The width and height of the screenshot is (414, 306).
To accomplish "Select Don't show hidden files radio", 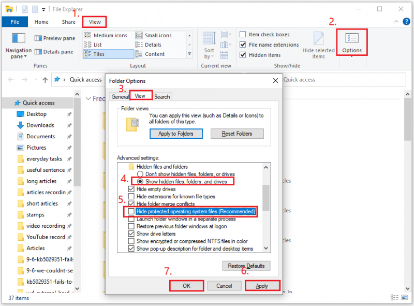I will coord(140,174).
